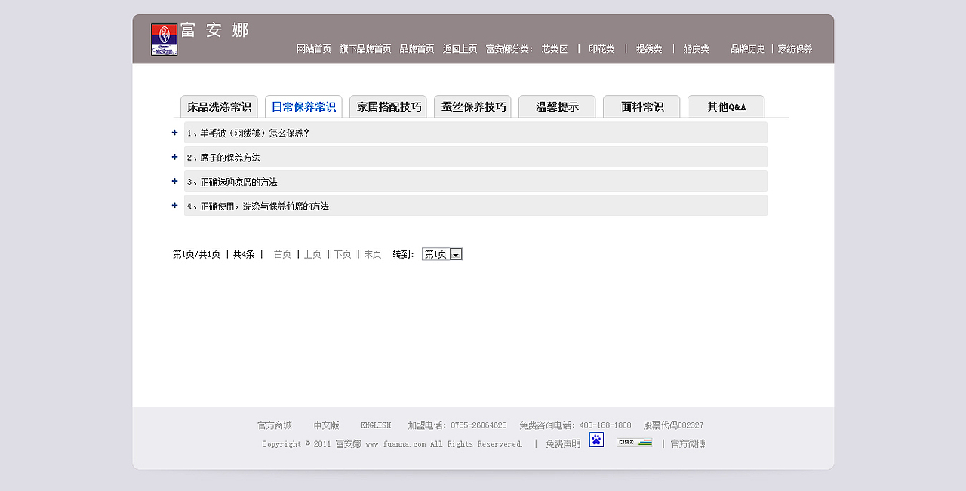This screenshot has width=966, height=491.
Task: Open 旗下品牌首页 in top navigation
Action: point(365,49)
